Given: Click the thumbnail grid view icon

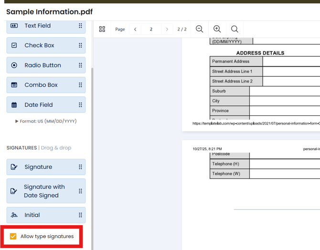Looking at the screenshot, I should tap(102, 29).
